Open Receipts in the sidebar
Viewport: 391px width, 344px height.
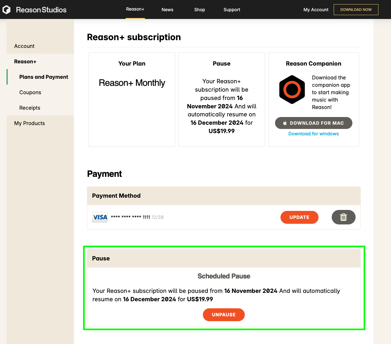30,108
